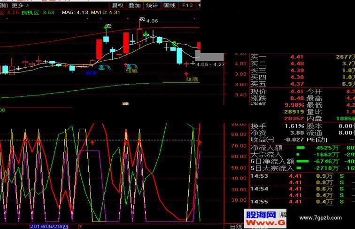
Task: Click the 5日大宗流入 -2718万 value
Action: [x=326, y=168]
